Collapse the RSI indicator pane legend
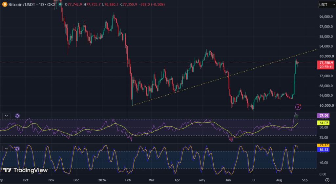This screenshot has height=184, width=336. coord(7,116)
